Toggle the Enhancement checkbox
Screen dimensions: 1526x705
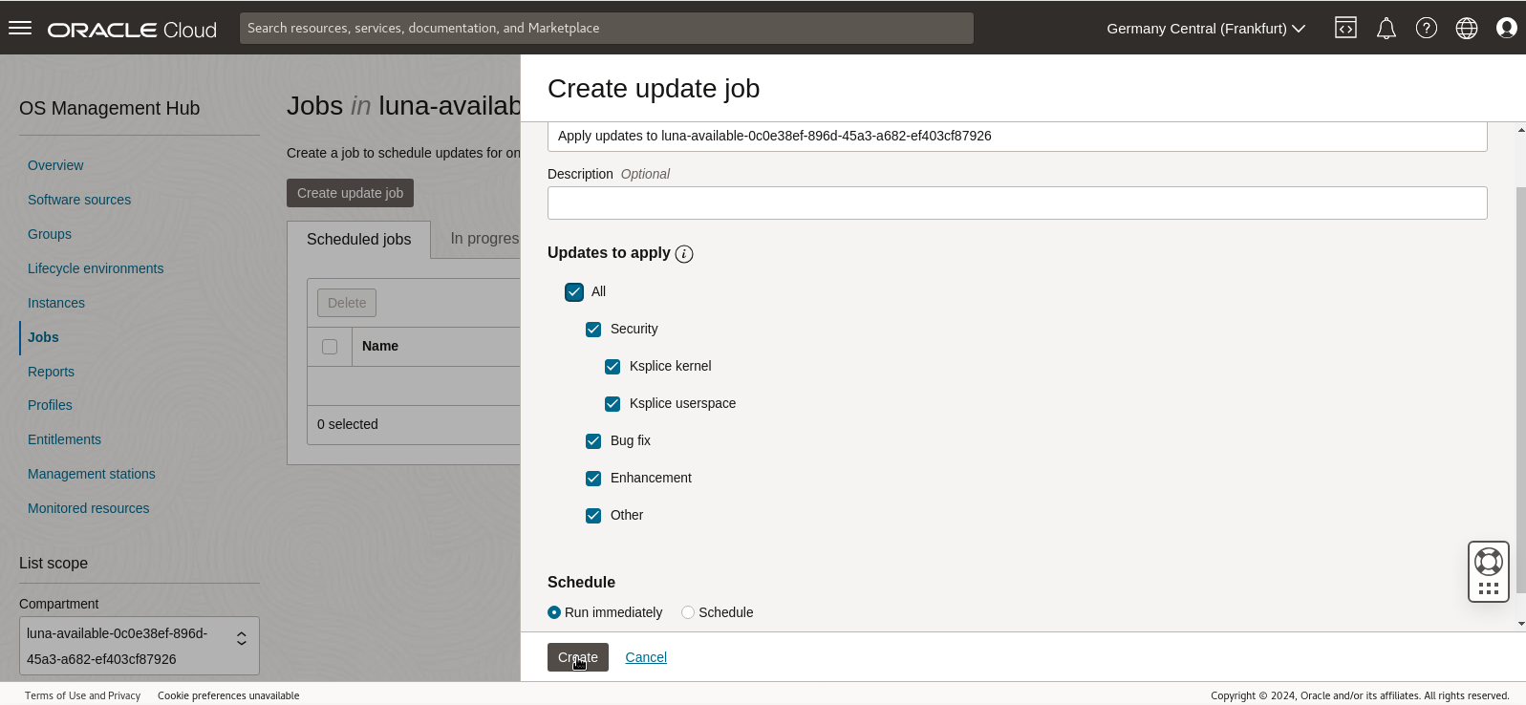(x=593, y=479)
